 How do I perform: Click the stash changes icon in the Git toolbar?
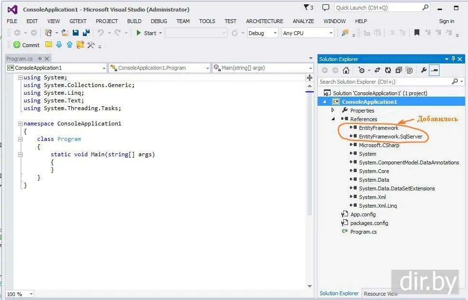(80, 45)
